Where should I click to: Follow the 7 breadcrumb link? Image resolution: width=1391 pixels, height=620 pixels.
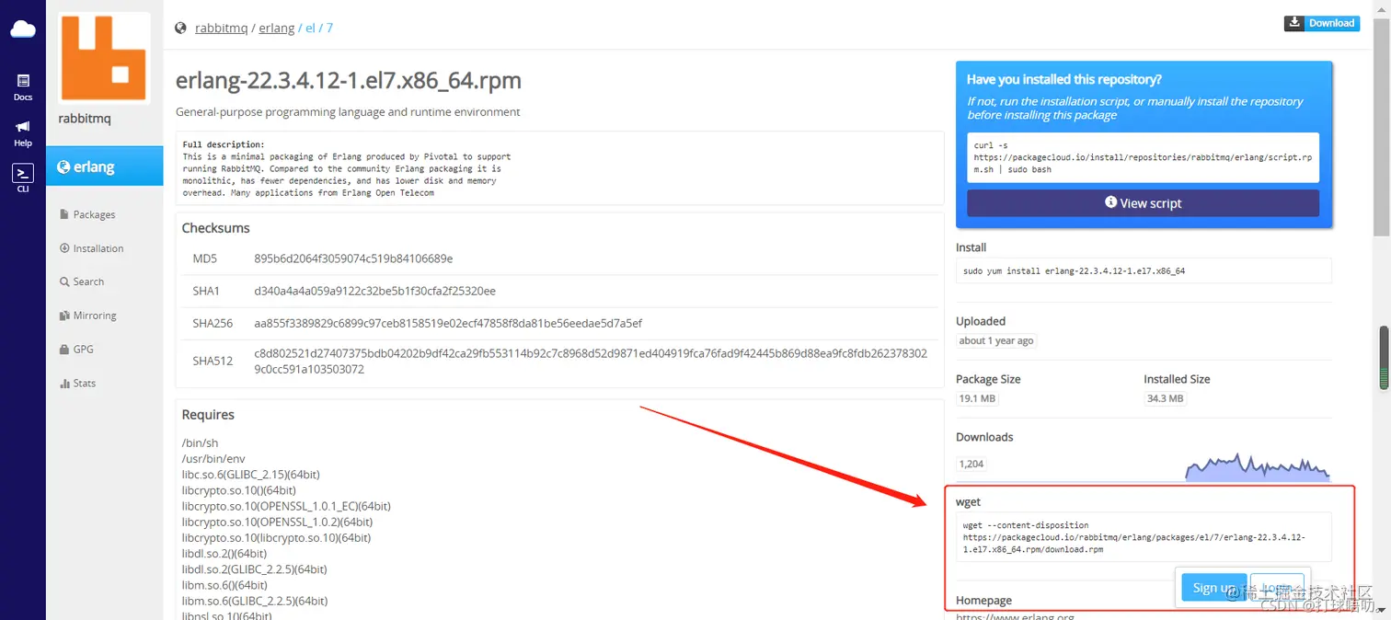tap(329, 28)
